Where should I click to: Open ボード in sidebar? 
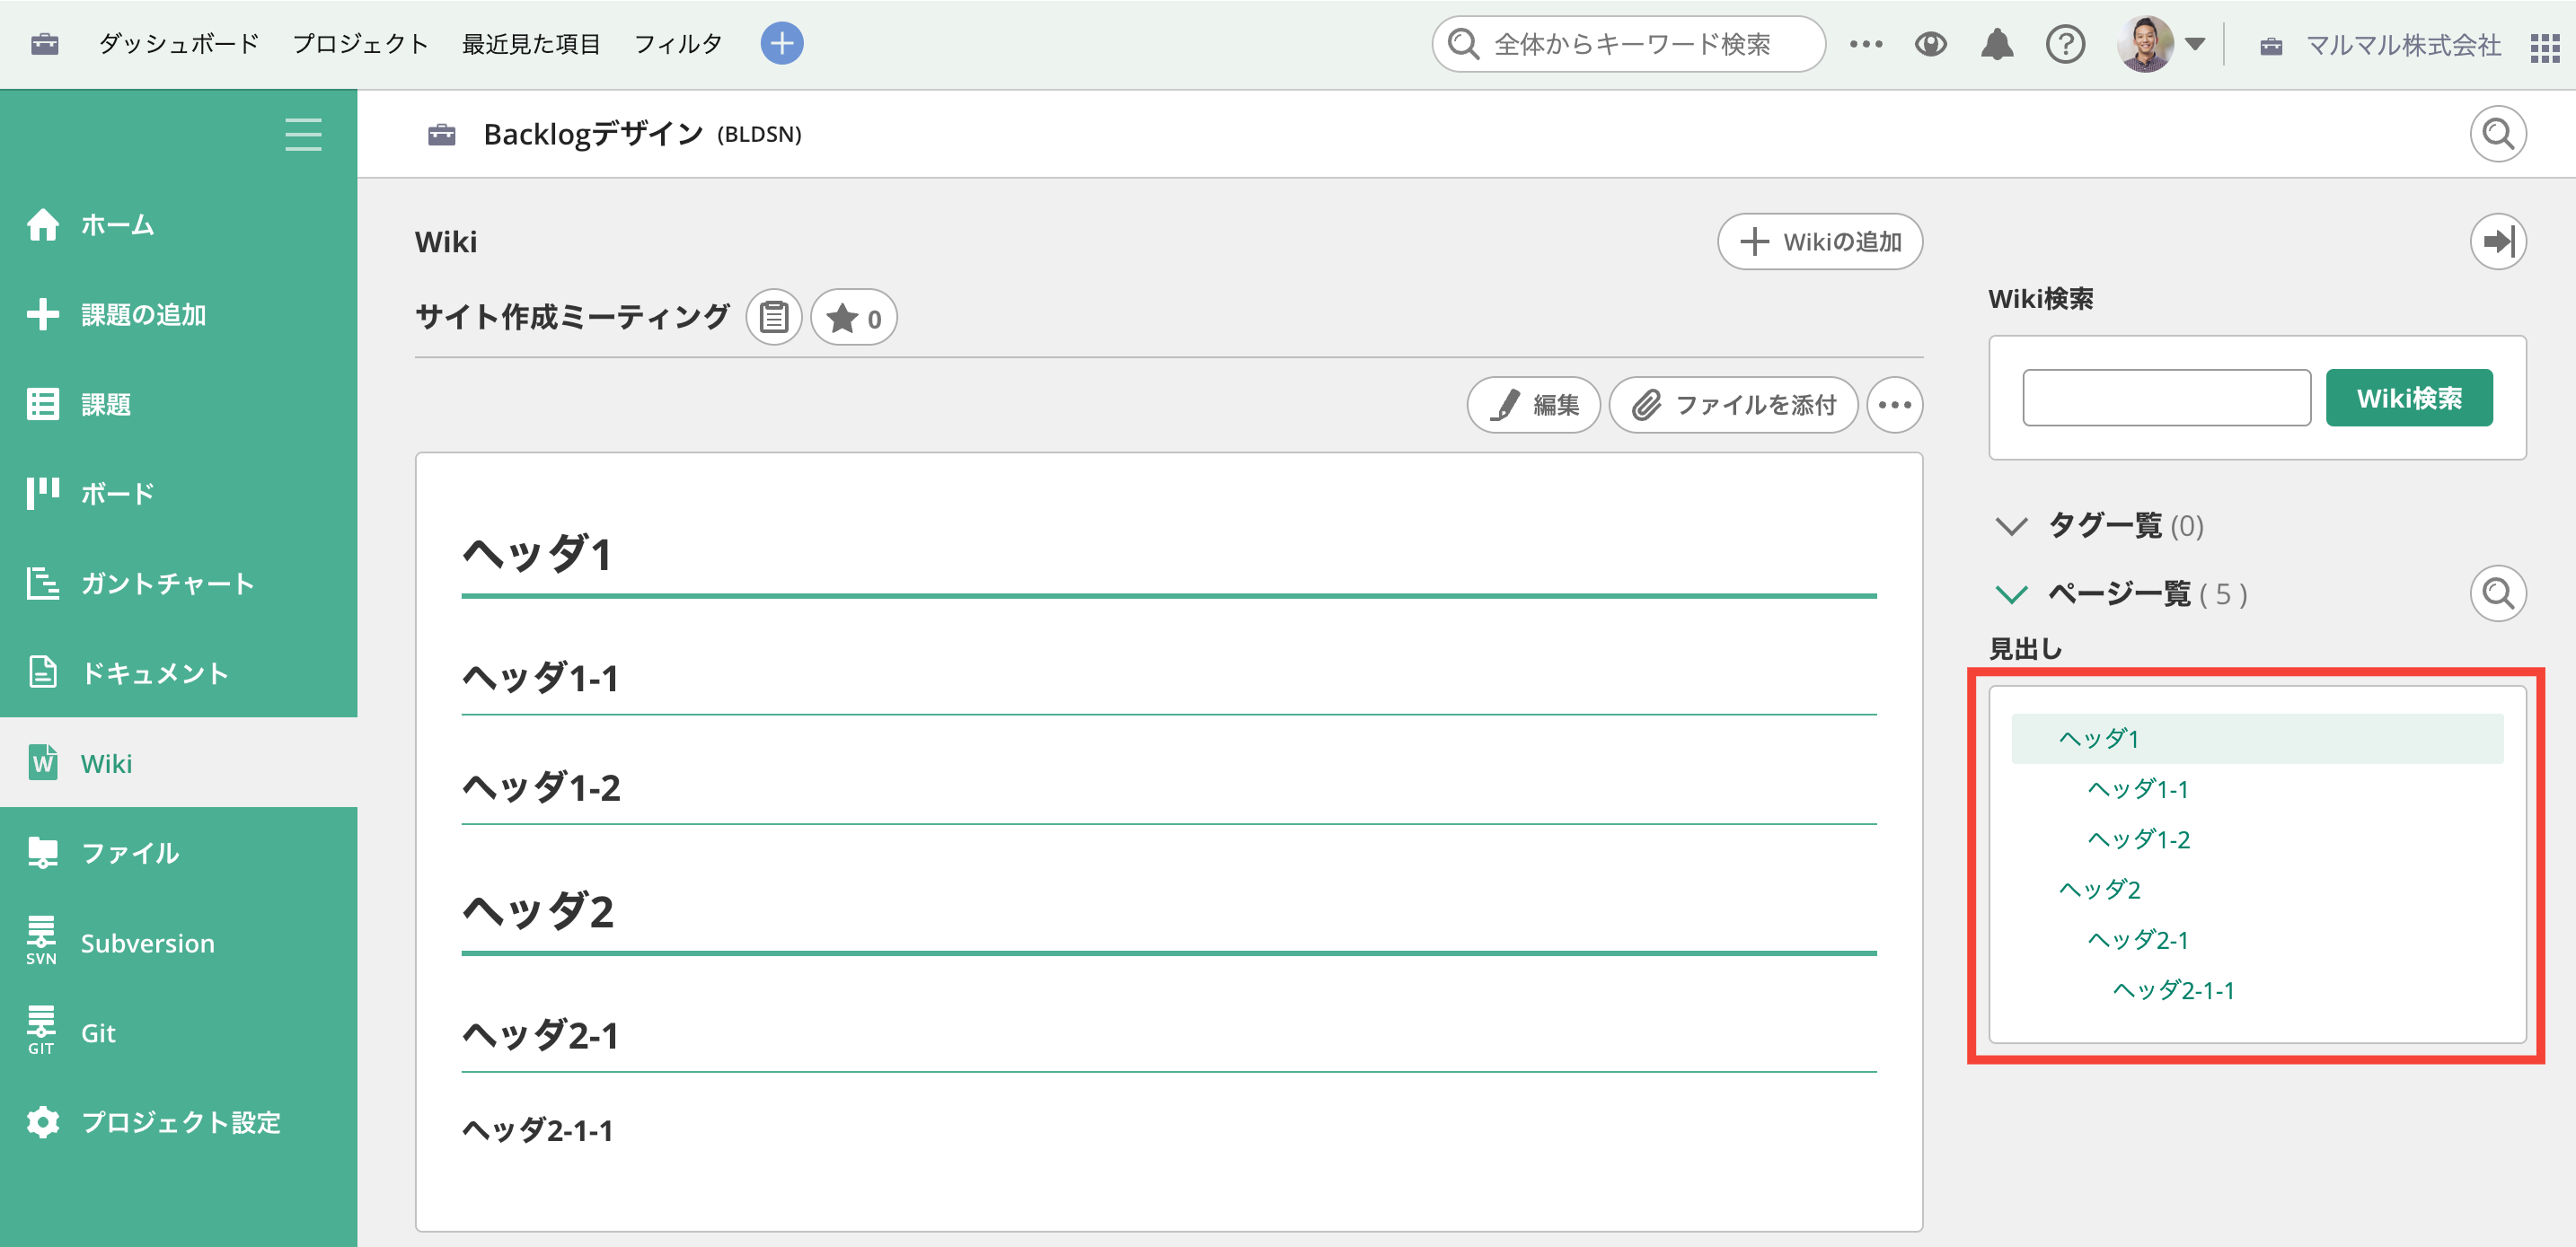point(178,494)
